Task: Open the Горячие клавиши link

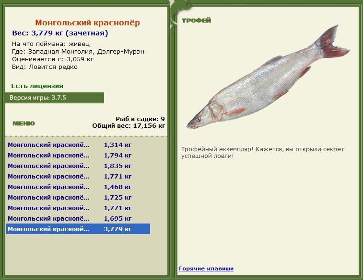Action: (x=206, y=269)
